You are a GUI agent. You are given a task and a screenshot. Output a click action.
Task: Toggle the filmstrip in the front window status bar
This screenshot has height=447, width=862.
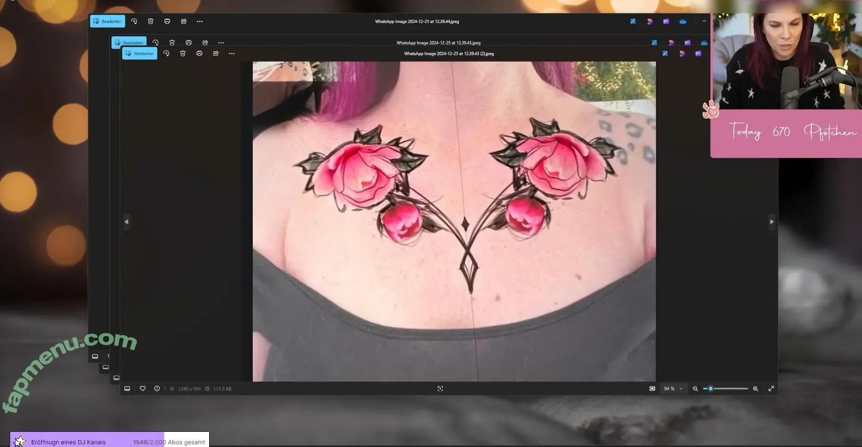pos(127,389)
